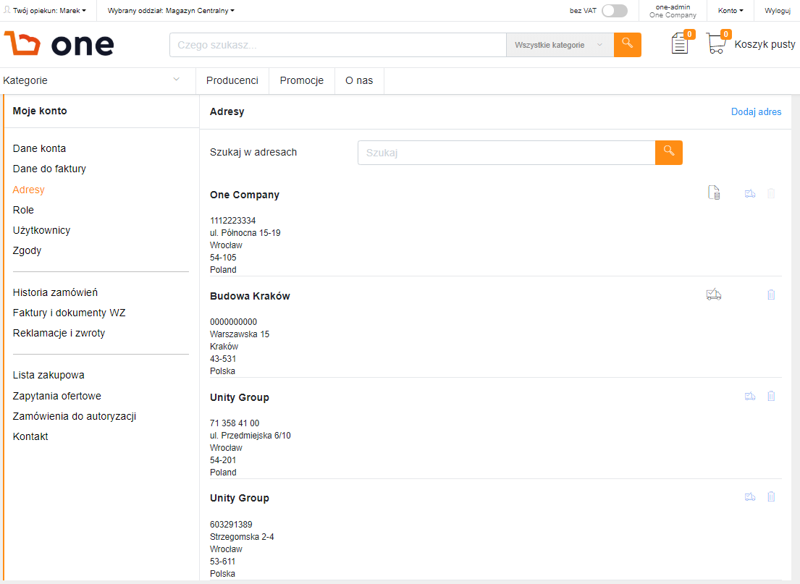Click Koszyk pusty cart label

[x=765, y=44]
